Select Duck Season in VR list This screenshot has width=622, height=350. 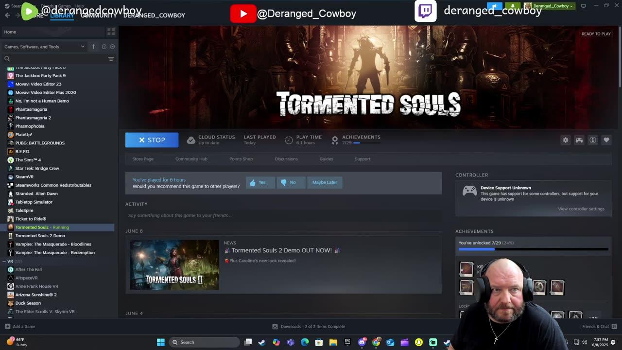(28, 303)
